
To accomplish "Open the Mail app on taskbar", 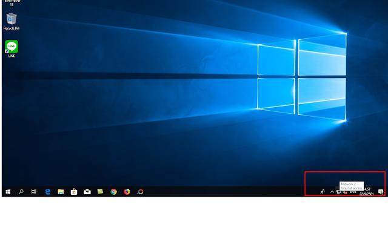I will [x=87, y=192].
